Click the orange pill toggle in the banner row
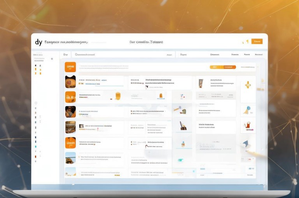This screenshot has height=198, width=299. 223,67
